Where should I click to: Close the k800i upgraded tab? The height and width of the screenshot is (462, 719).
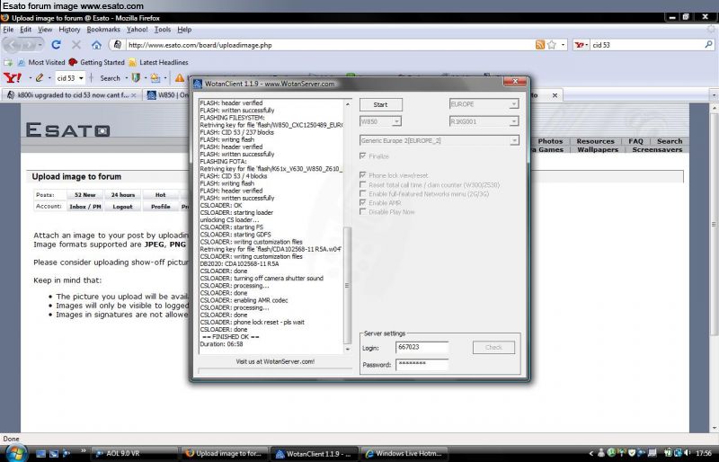coord(133,95)
